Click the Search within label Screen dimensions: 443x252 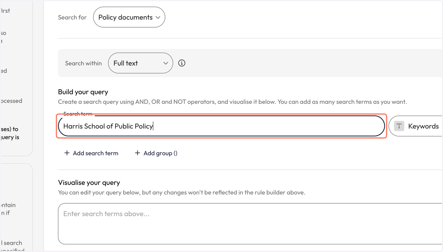[83, 63]
